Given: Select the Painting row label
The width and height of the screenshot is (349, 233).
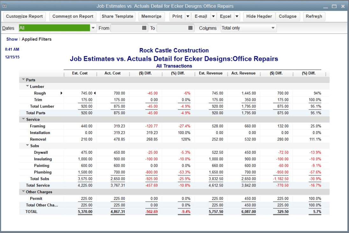Looking at the screenshot, I should point(41,166).
